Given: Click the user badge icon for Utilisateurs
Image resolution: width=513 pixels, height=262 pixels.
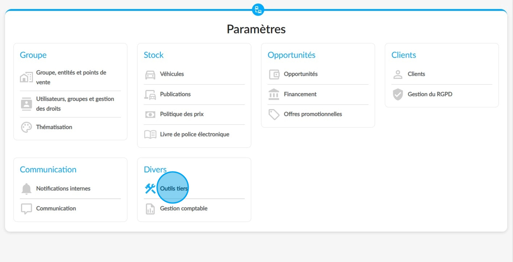Looking at the screenshot, I should pyautogui.click(x=27, y=104).
